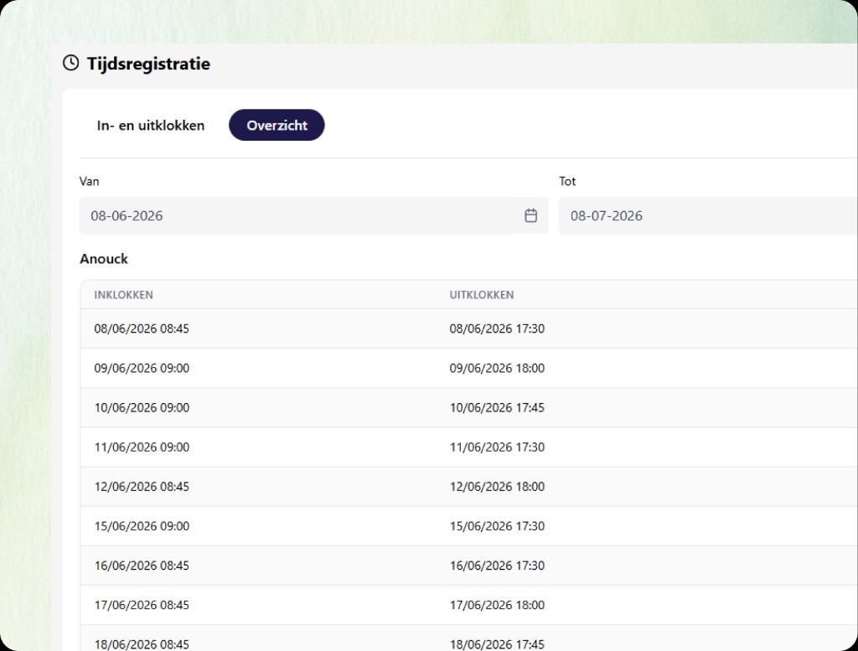Open the calendar picker in Van field
858x651 pixels.
[530, 215]
